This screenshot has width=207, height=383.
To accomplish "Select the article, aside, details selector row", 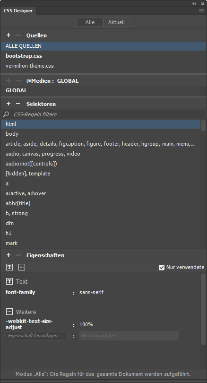I will pyautogui.click(x=101, y=144).
